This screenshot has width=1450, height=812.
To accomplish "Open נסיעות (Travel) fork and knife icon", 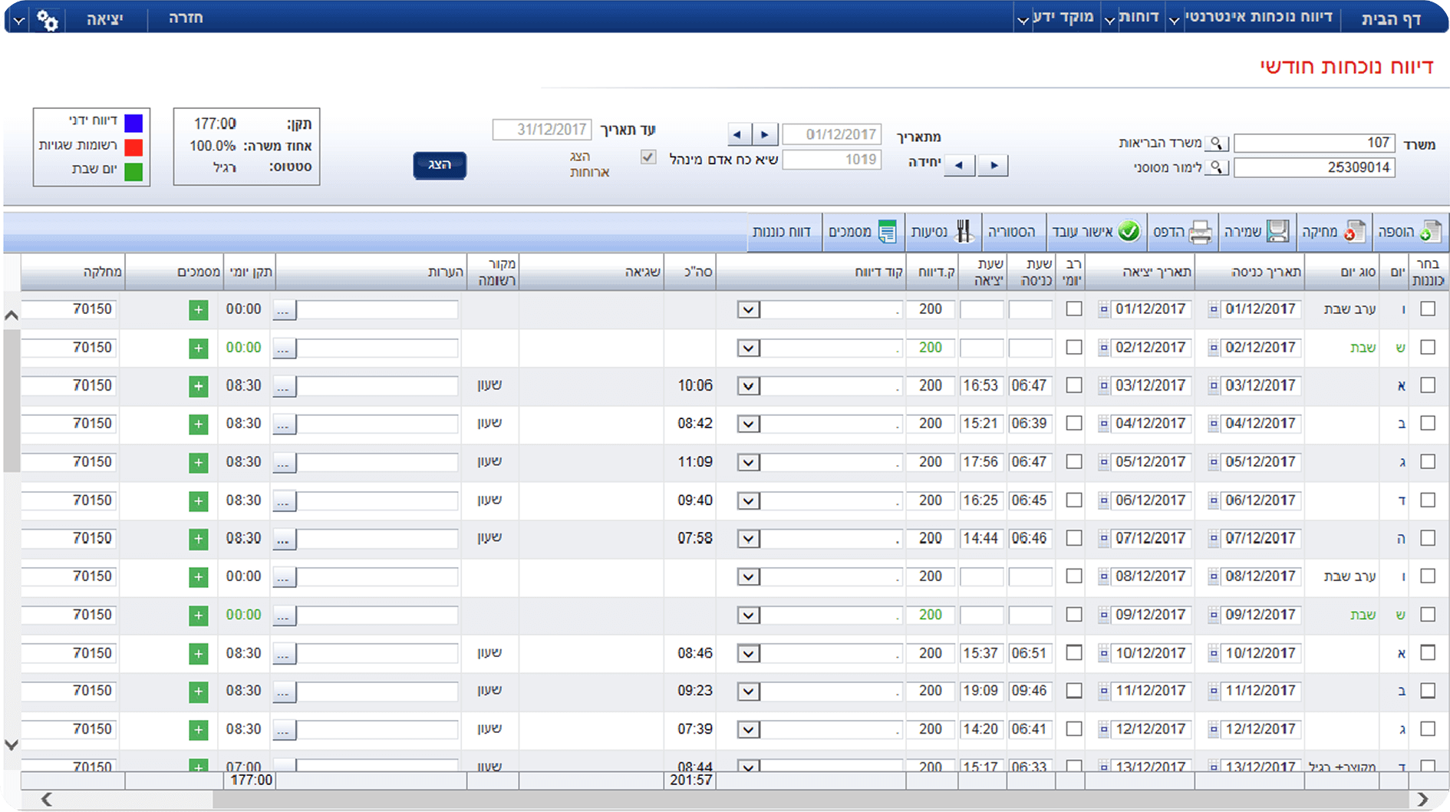I will click(964, 232).
